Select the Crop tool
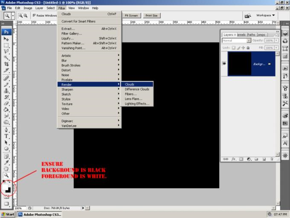 (x=6, y=64)
